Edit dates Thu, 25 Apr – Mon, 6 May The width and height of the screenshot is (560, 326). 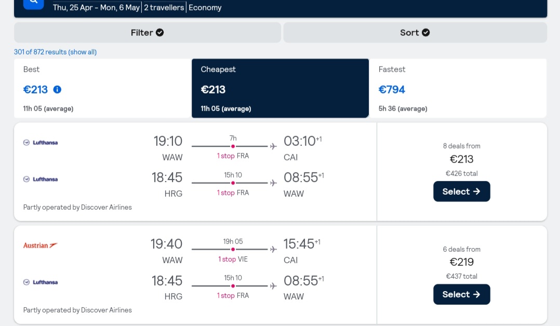[x=96, y=7]
